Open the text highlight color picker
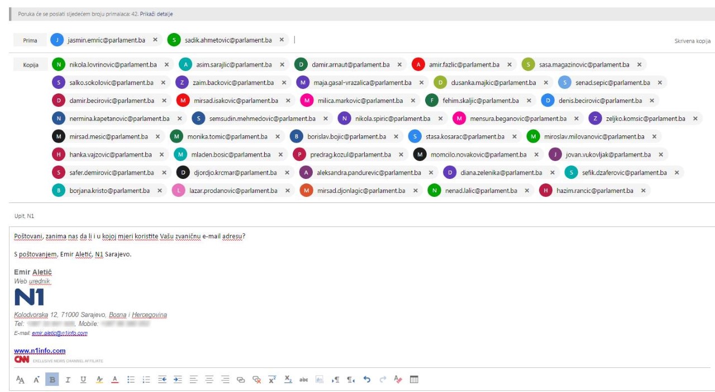Image resolution: width=715 pixels, height=392 pixels. [x=99, y=380]
